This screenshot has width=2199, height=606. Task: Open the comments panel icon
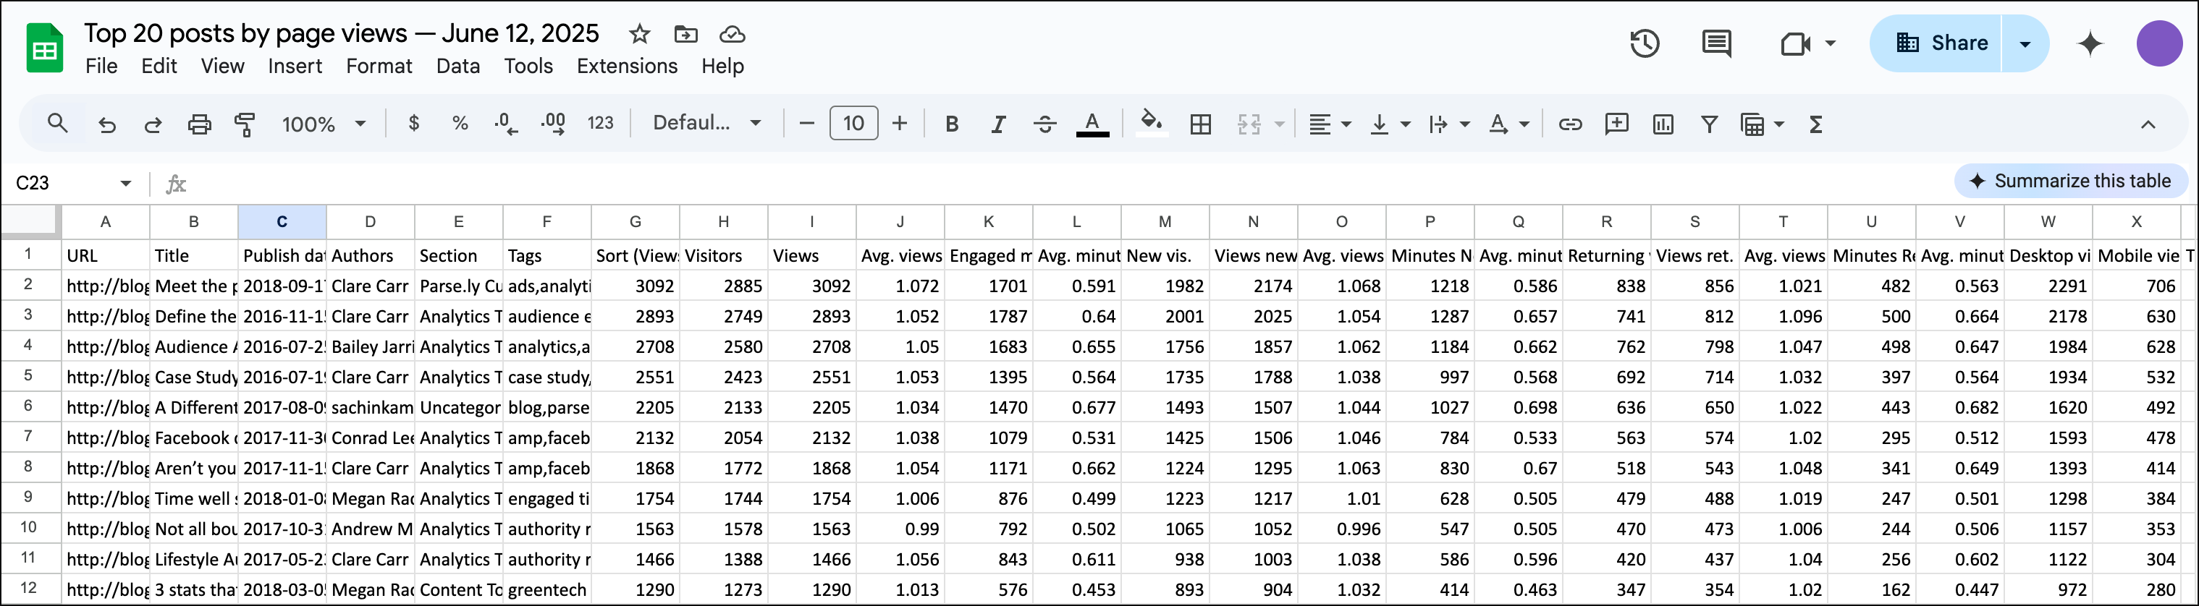click(1715, 43)
